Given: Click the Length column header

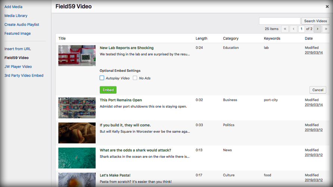Looking at the screenshot, I should point(201,39).
